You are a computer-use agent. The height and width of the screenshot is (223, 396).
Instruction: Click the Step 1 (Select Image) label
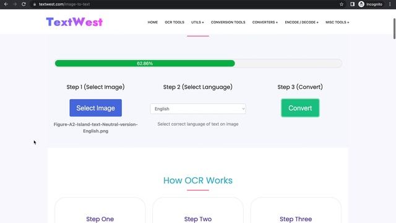(95, 87)
